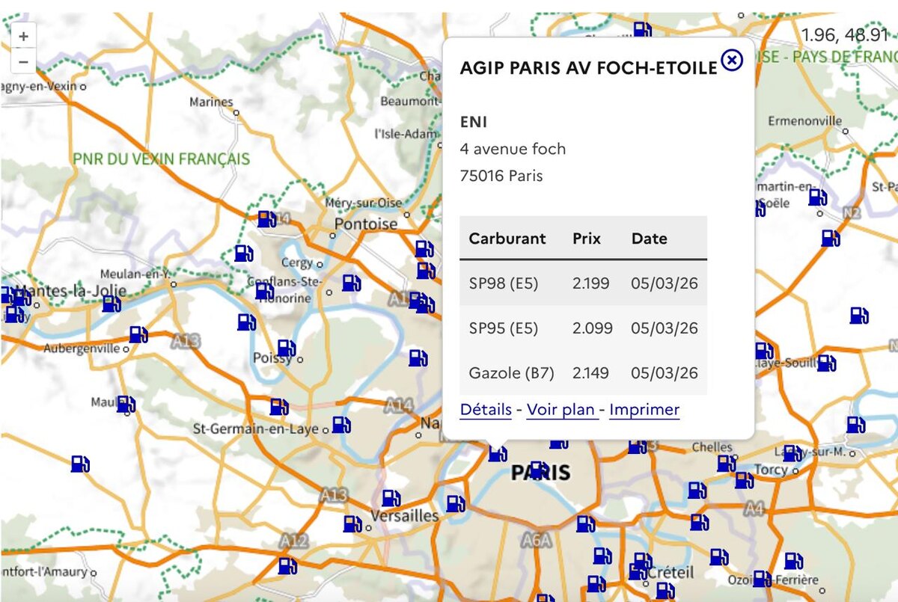Viewport: 898px width, 602px height.
Task: Zoom out the map with minus button
Action: (24, 61)
